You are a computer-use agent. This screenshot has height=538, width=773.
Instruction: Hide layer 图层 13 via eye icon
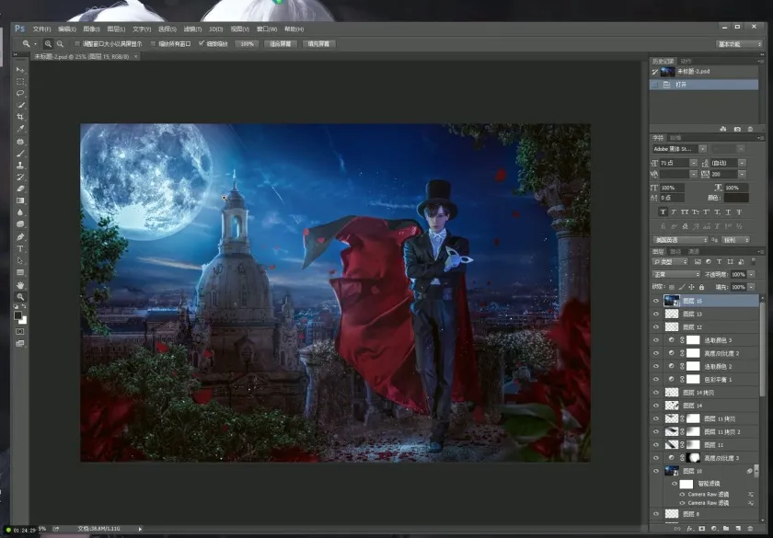[x=656, y=315]
